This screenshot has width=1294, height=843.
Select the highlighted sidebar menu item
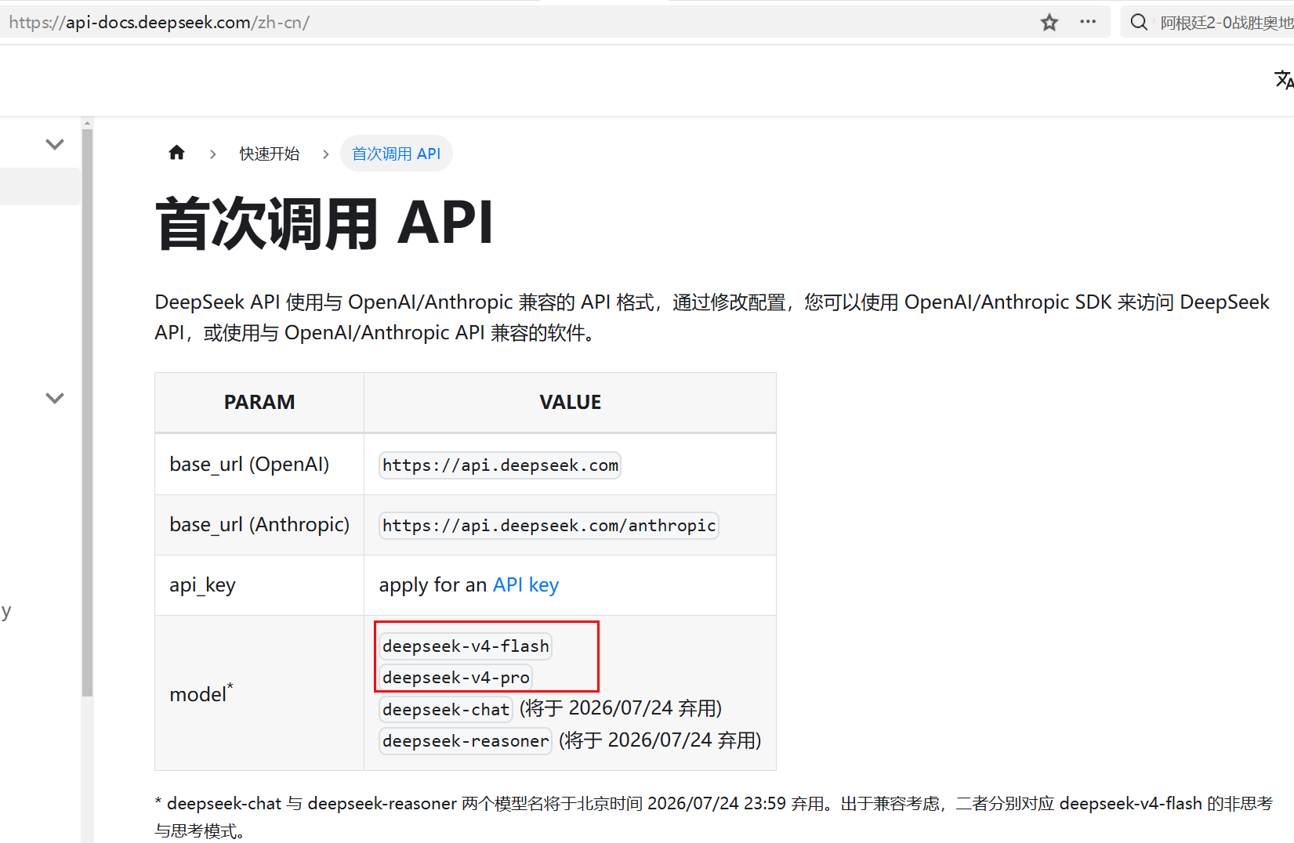40,186
